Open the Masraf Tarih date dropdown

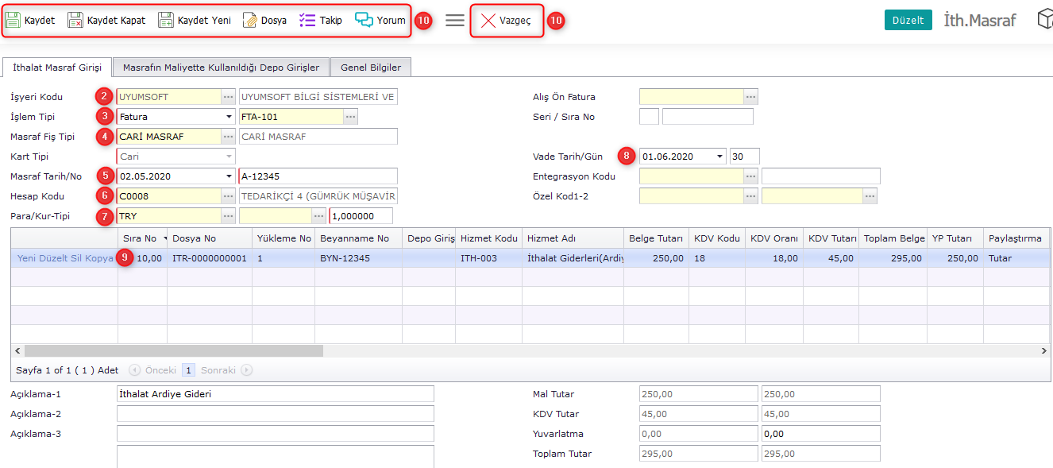(x=229, y=176)
